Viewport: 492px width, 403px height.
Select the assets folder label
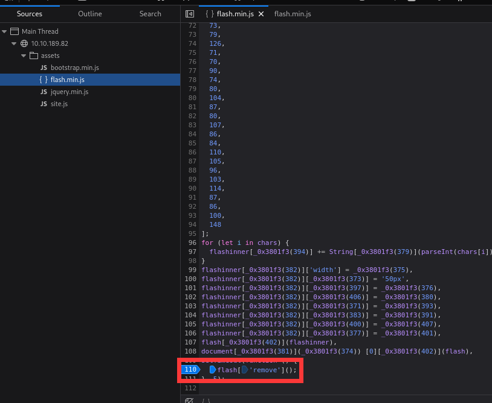(50, 56)
